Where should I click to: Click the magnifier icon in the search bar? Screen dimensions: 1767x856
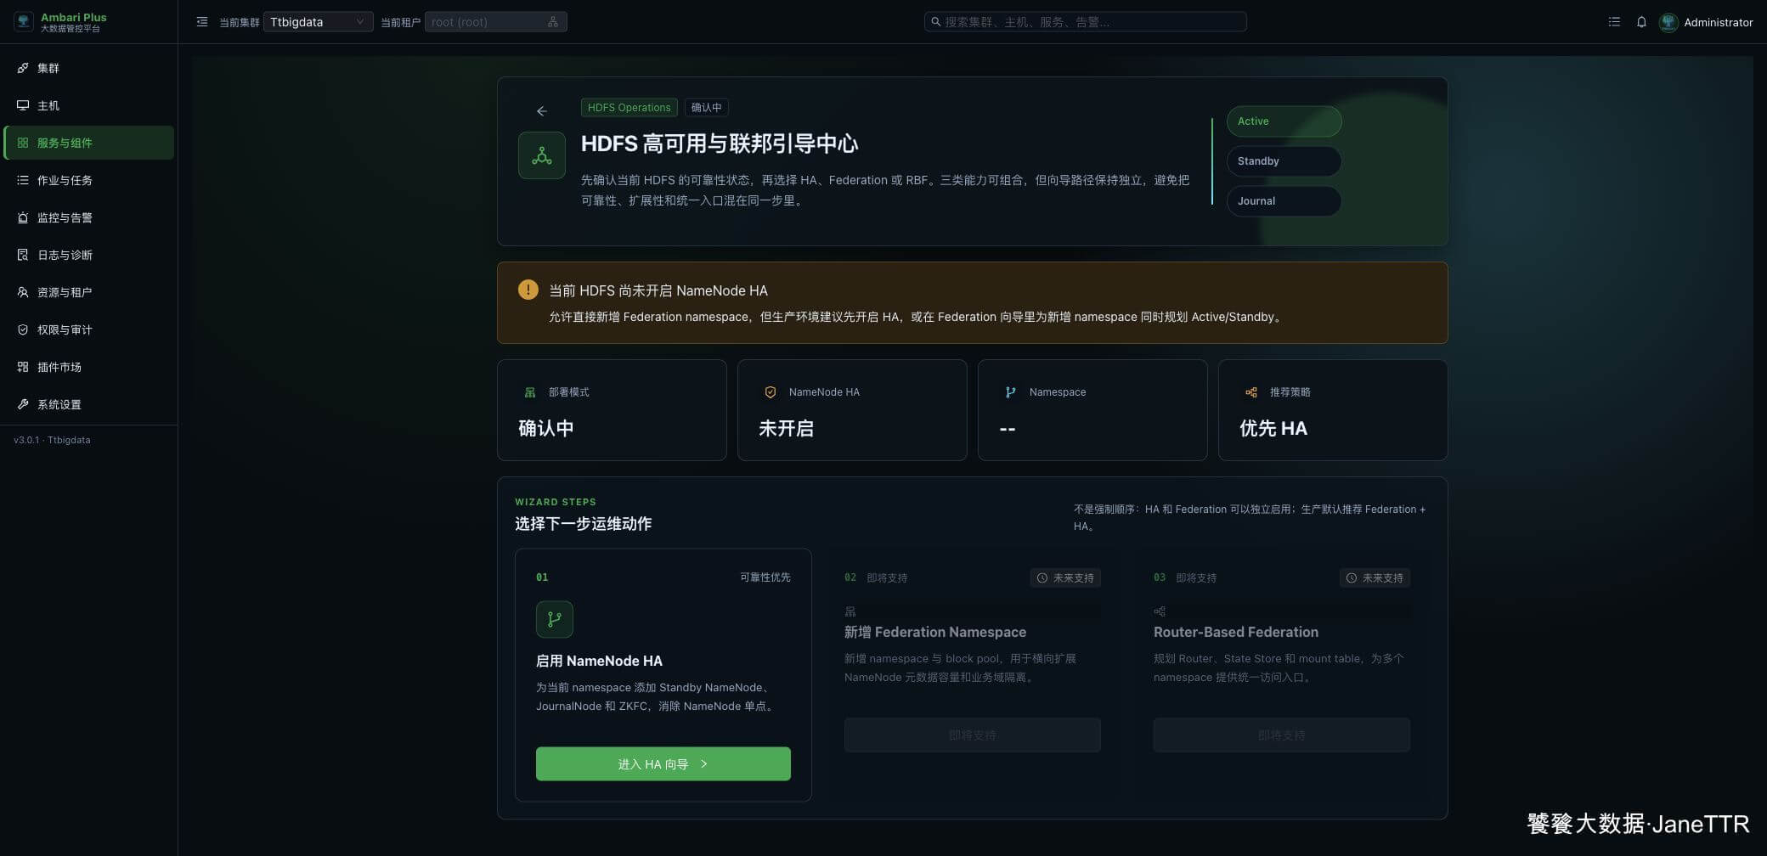point(936,22)
